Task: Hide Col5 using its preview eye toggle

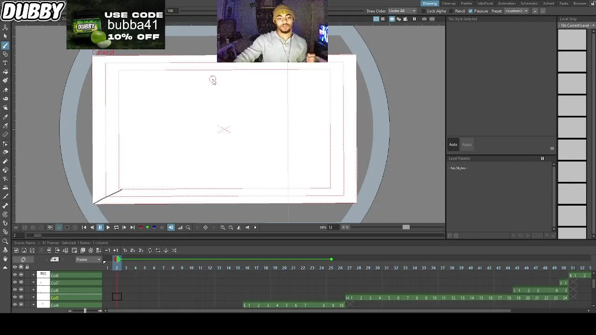Action: (x=14, y=297)
